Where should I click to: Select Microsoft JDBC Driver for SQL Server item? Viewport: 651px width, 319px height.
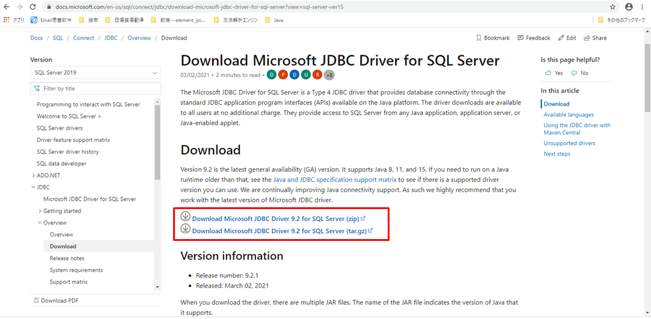tap(90, 199)
